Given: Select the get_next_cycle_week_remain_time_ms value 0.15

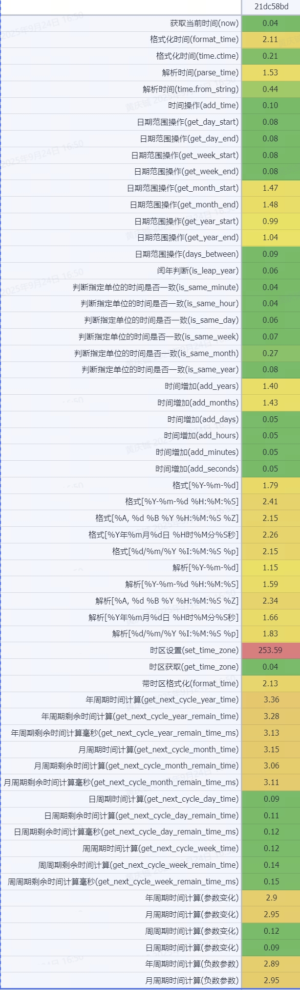Looking at the screenshot, I should (x=271, y=881).
